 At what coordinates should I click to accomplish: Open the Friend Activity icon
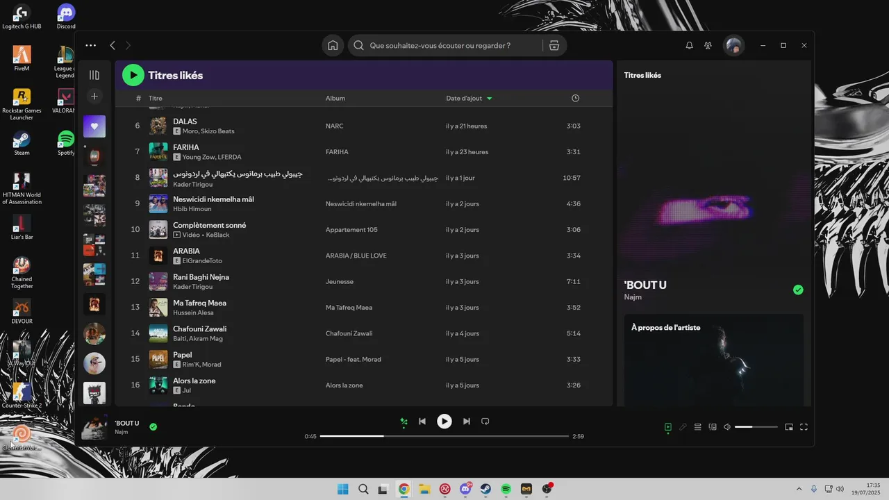click(x=708, y=45)
